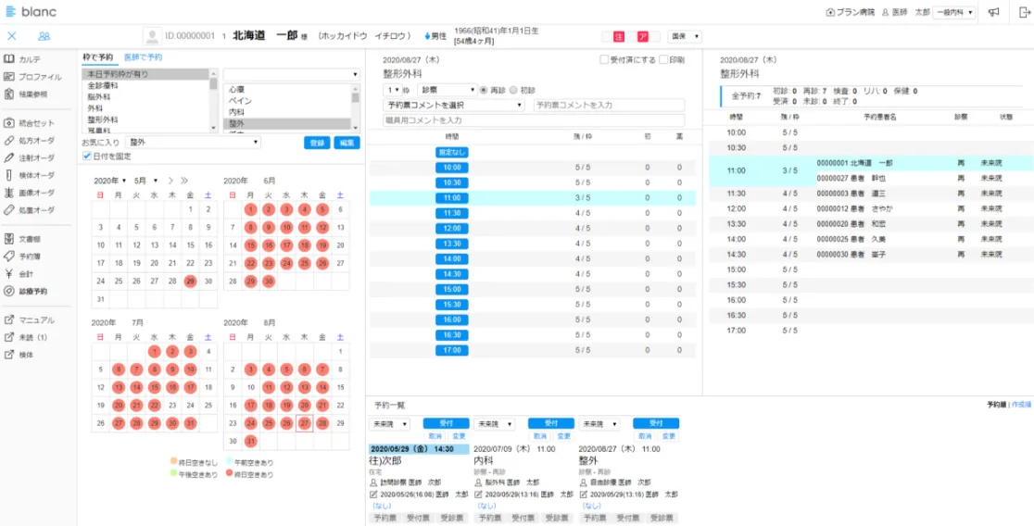Open the 国保 insurance dropdown
The width and height of the screenshot is (1034, 526).
click(x=685, y=36)
